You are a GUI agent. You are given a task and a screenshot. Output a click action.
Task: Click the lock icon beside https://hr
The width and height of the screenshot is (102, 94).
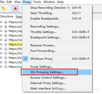[6, 49]
